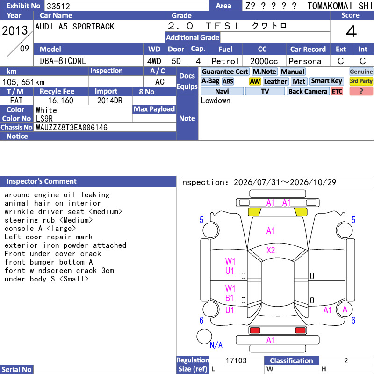Click model code DBA-8TCDNL
Screen dimensions: 374x374
click(63, 61)
